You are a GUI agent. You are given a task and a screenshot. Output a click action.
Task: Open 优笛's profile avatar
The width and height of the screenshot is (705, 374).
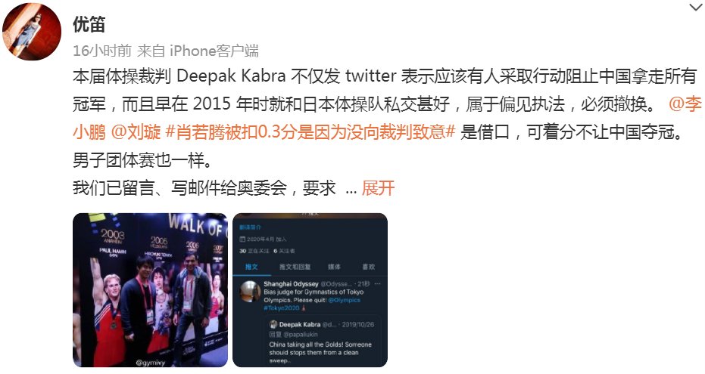click(32, 31)
